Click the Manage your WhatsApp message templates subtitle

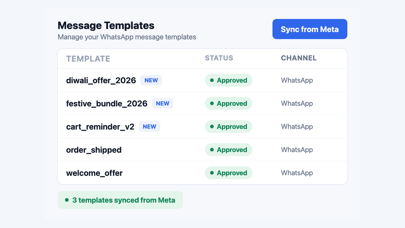(x=127, y=37)
